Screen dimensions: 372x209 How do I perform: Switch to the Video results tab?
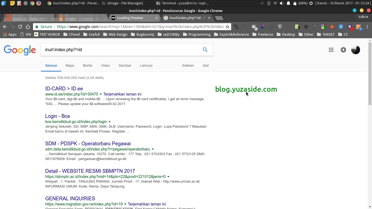click(105, 66)
